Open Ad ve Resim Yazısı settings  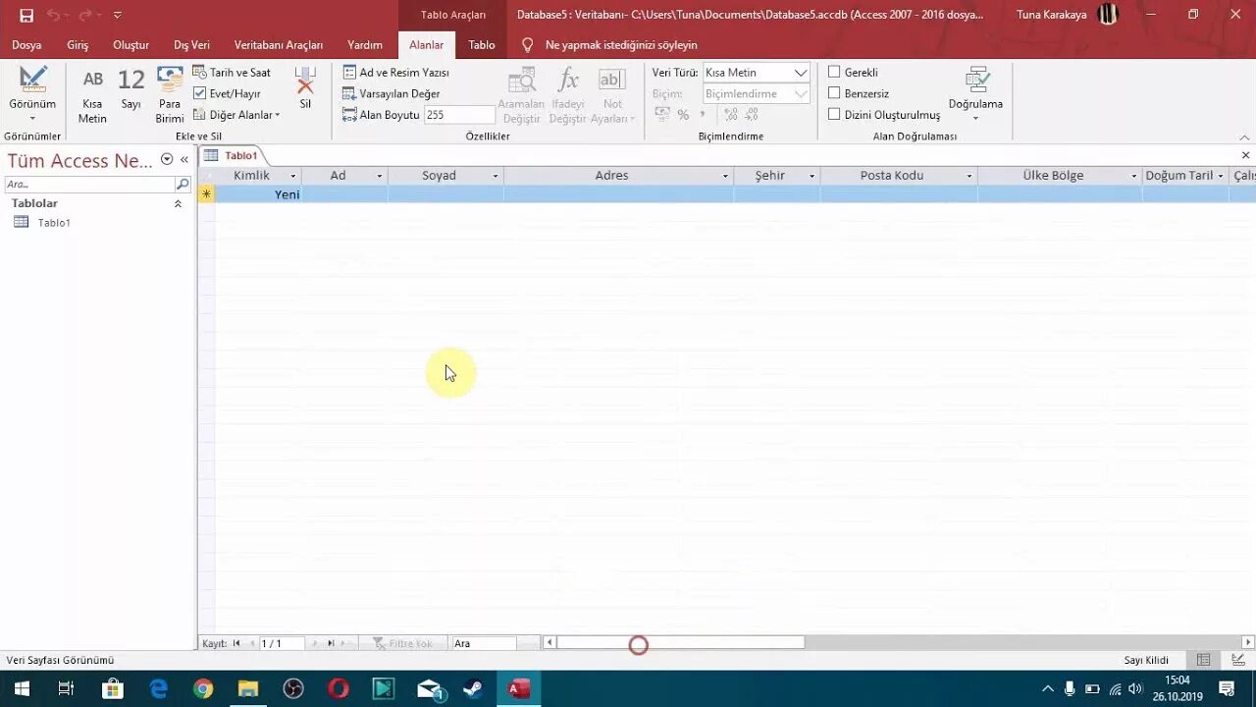tap(396, 72)
